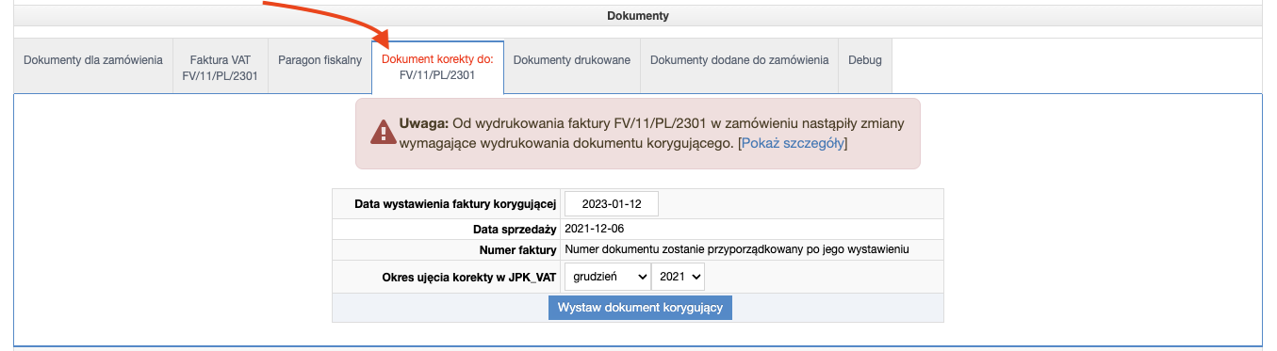Image resolution: width=1277 pixels, height=351 pixels.
Task: Select the Dokument korekty do tab
Action: click(x=437, y=67)
